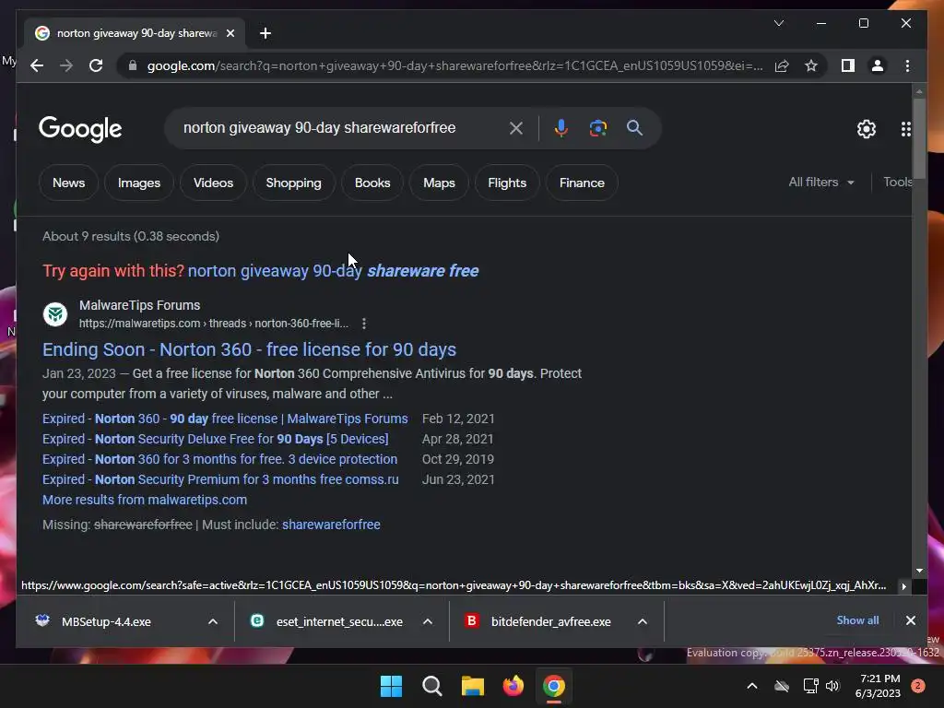Screen dimensions: 944x708
Task: Open the search Tools button
Action: 897,182
